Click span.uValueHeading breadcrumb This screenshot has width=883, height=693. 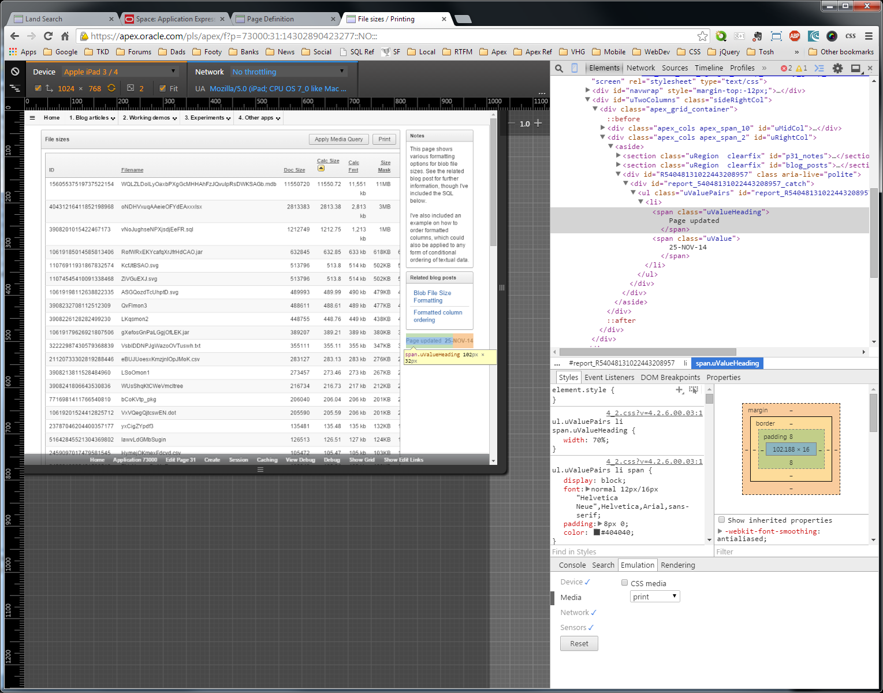(x=727, y=363)
